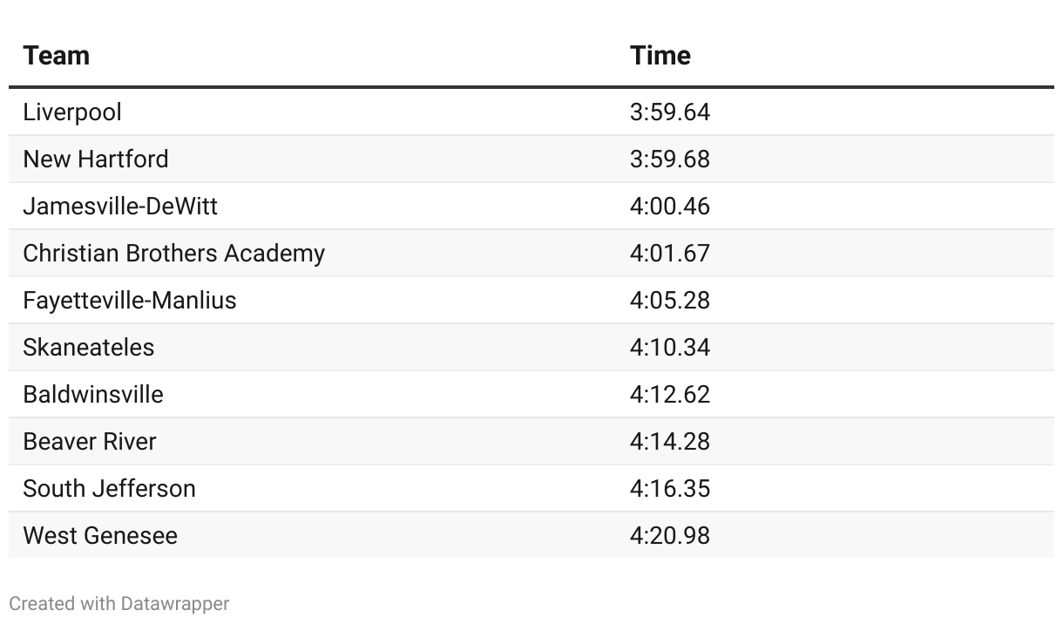Select the Beaver River entry
1063x624 pixels.
(x=90, y=442)
